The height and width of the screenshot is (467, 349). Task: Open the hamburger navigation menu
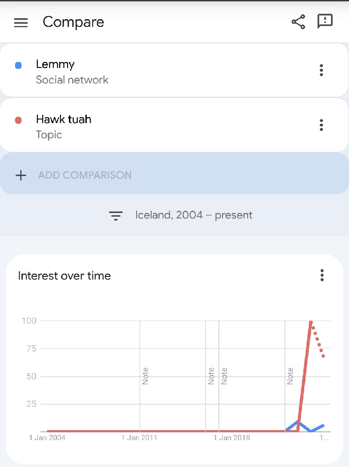pos(21,23)
